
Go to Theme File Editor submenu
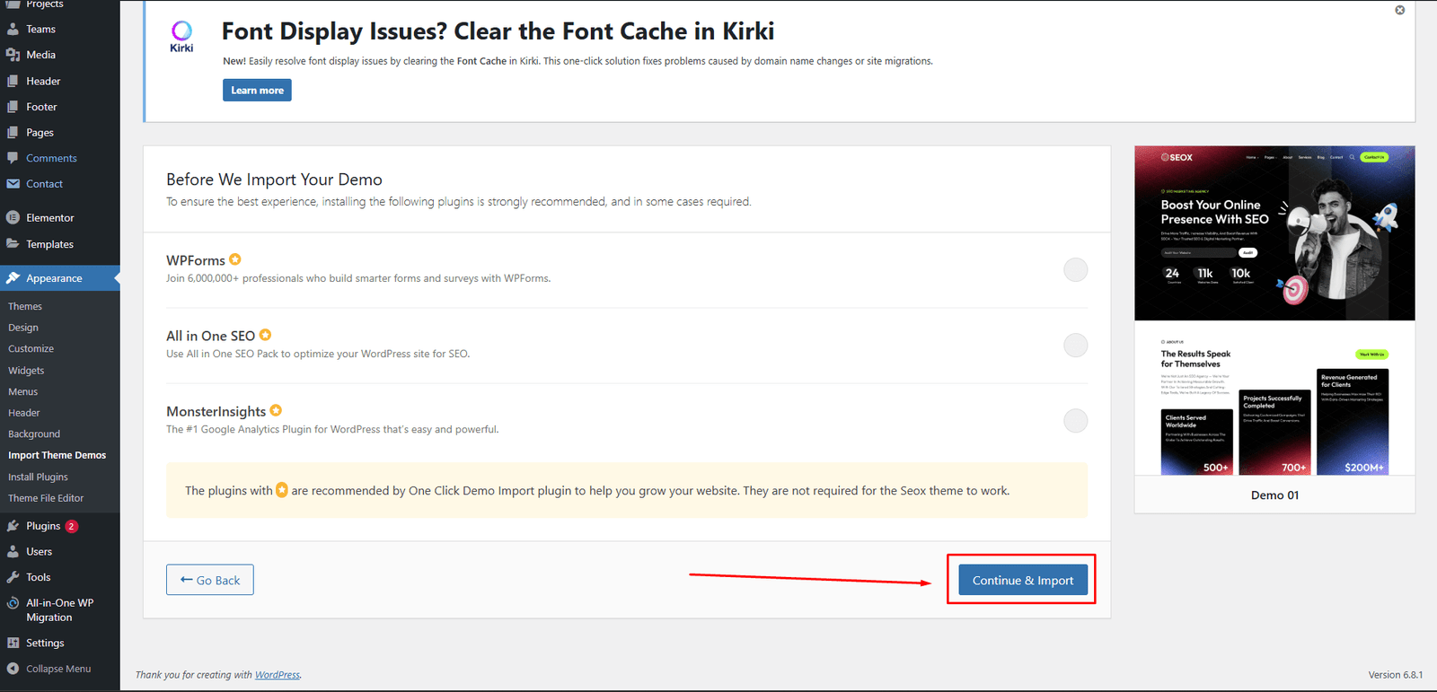(46, 498)
